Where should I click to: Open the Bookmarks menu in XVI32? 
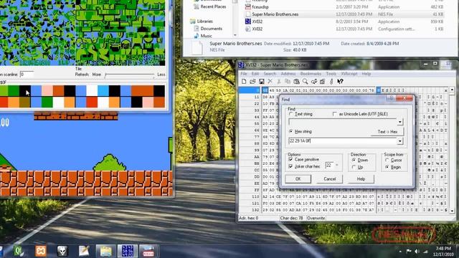(x=311, y=74)
